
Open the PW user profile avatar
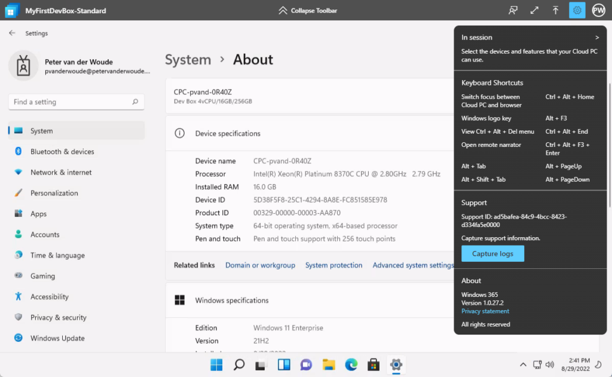point(598,10)
